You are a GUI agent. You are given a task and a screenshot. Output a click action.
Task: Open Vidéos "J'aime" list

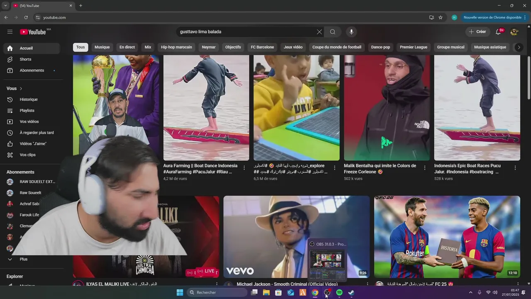pos(32,144)
